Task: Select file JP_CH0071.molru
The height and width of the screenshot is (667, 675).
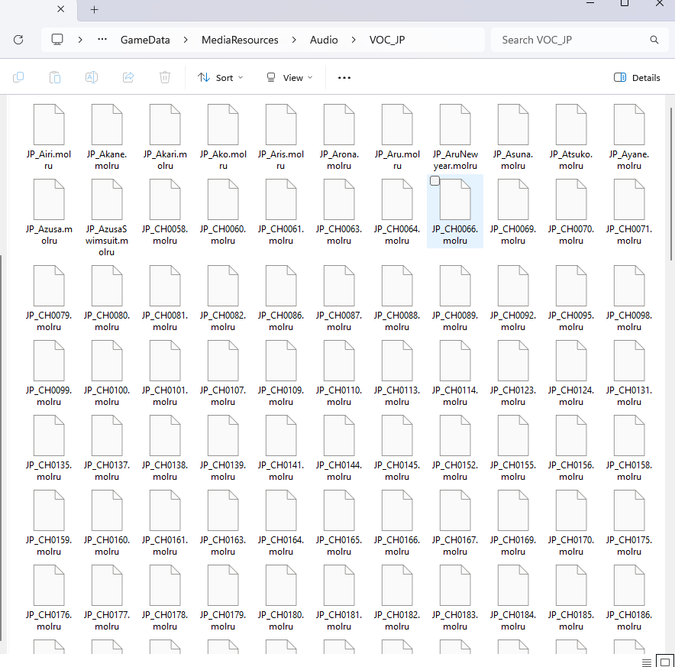Action: click(629, 212)
